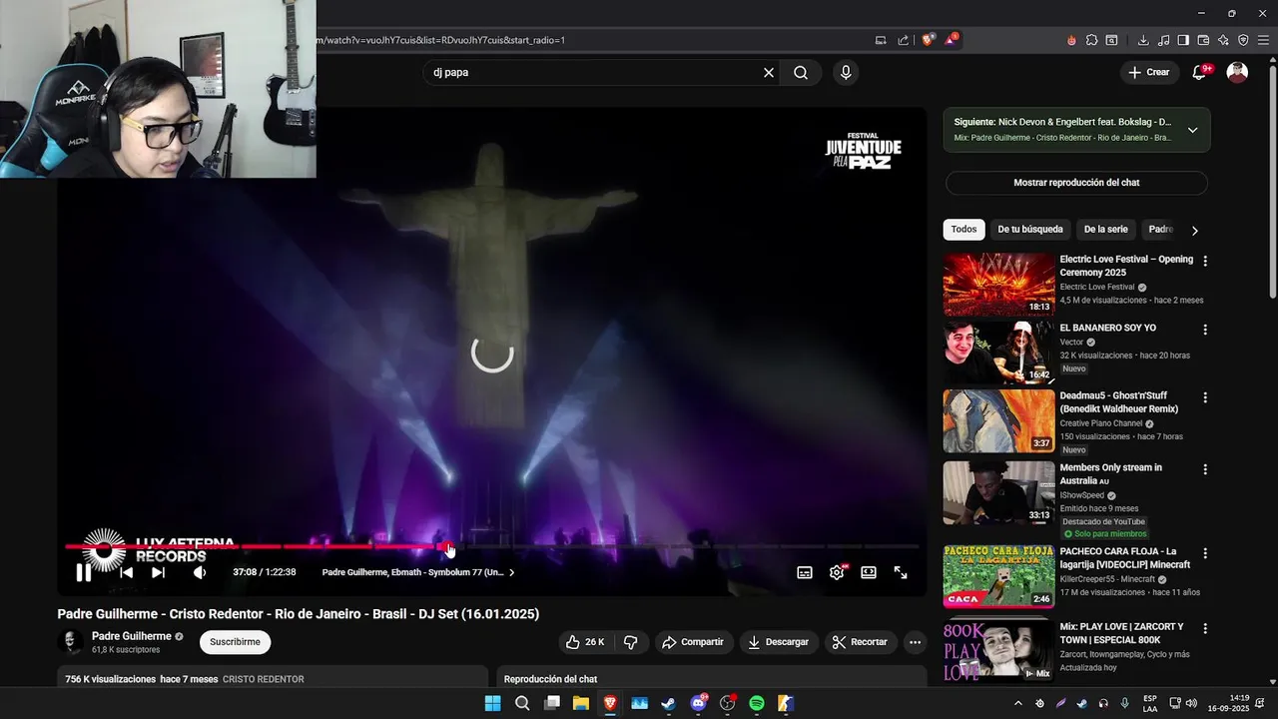Switch to theater mode view
1278x719 pixels.
[869, 572]
